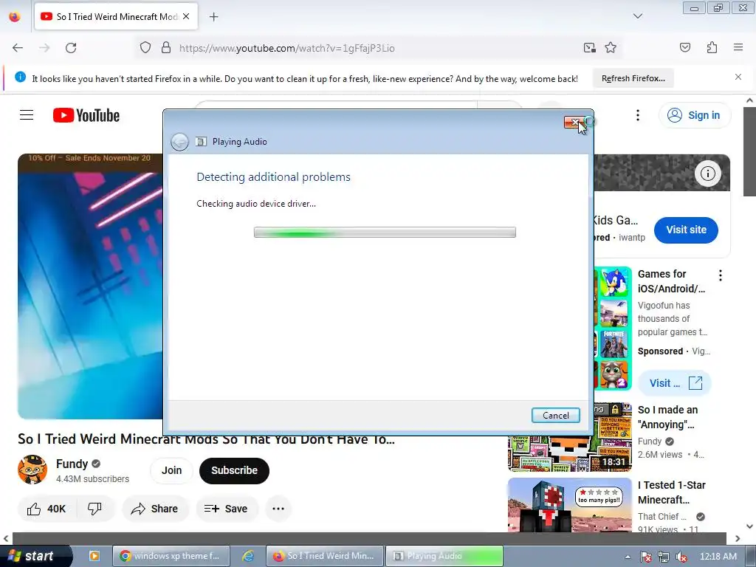The image size is (756, 567).
Task: Close the YouTube tab
Action: pyautogui.click(x=186, y=16)
